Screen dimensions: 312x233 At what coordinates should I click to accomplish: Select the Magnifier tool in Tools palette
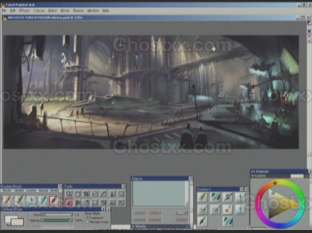coord(69,194)
